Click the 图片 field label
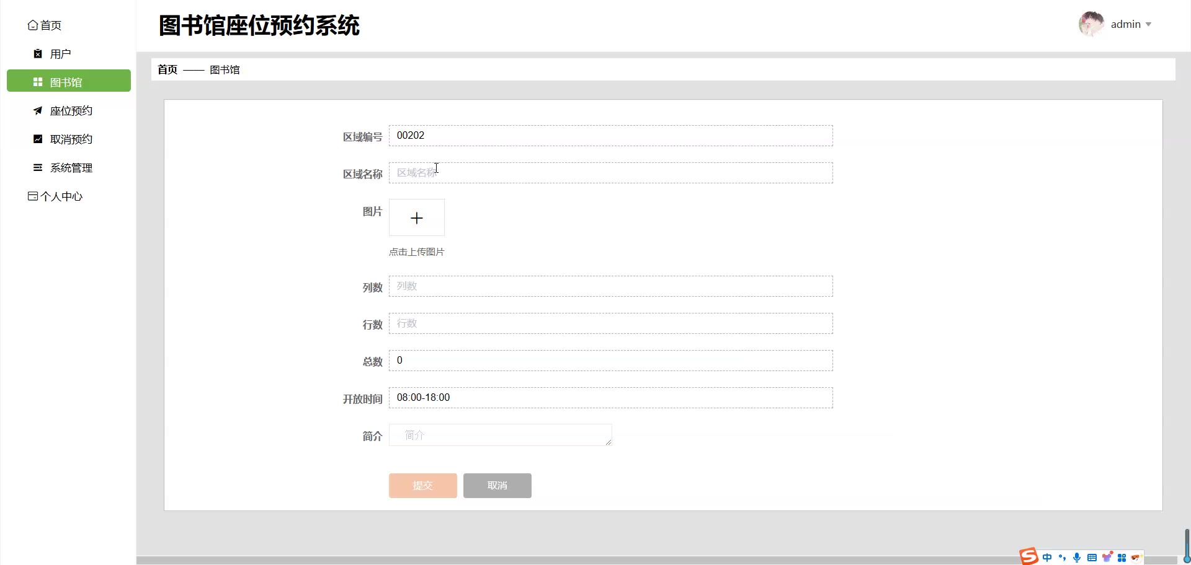The image size is (1191, 565). [x=373, y=211]
